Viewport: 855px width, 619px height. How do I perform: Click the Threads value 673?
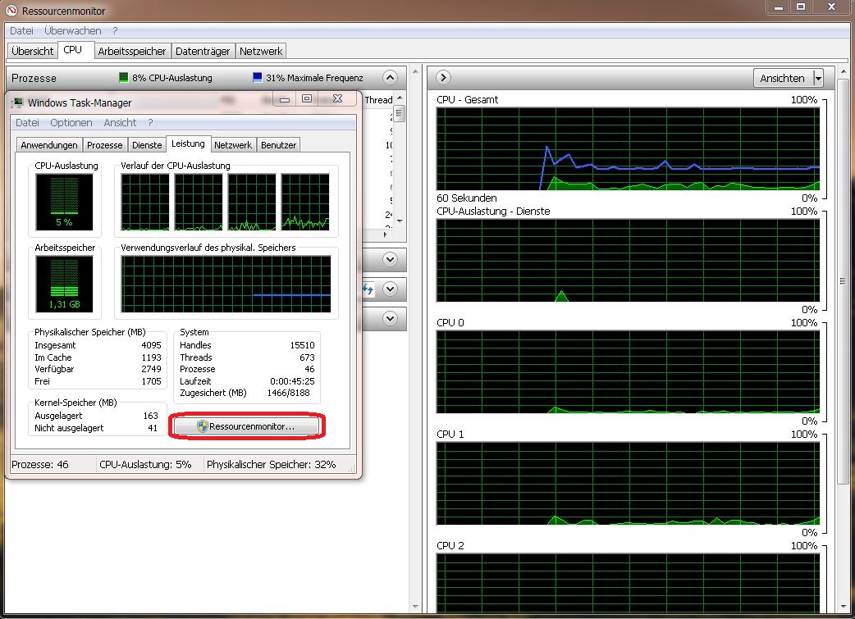coord(307,357)
